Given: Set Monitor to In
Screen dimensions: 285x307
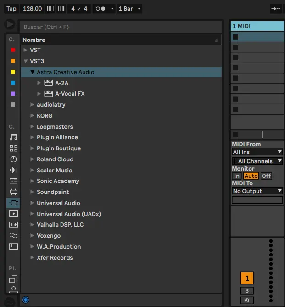Looking at the screenshot, I should (x=236, y=176).
